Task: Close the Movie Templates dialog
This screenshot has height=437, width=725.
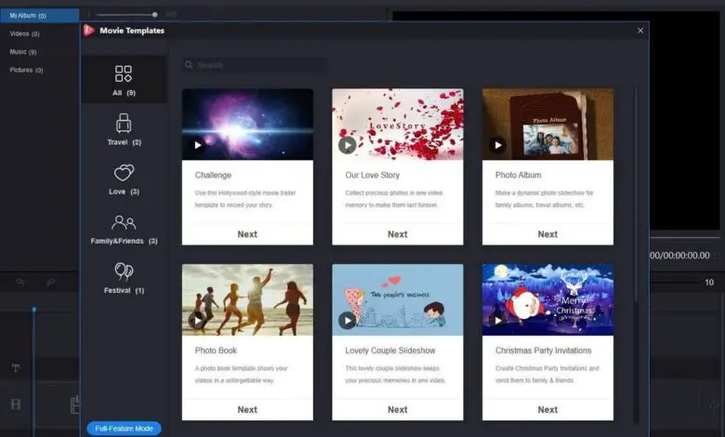Action: click(640, 31)
